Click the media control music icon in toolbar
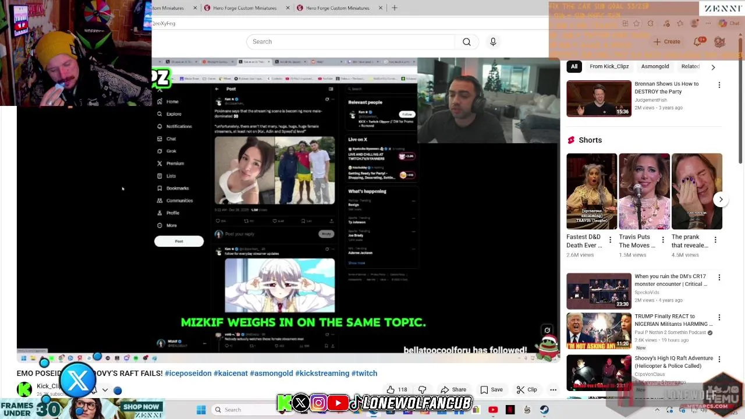The width and height of the screenshot is (745, 419). pos(666,23)
